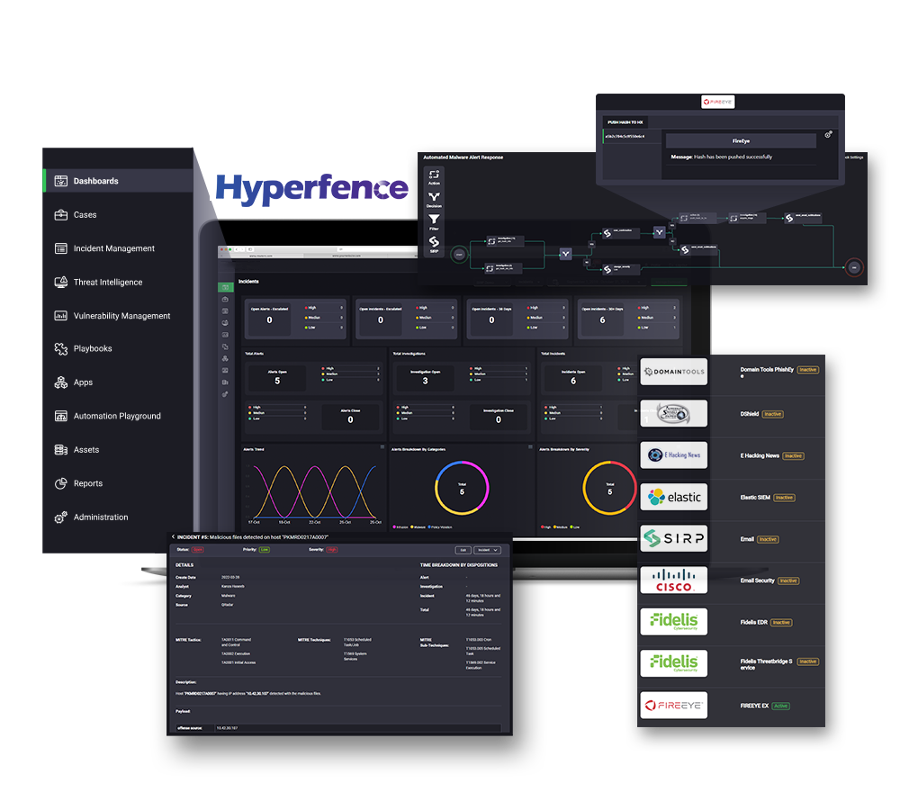Click the Administration gear icon
Screen dimensions: 900x810
coord(61,517)
